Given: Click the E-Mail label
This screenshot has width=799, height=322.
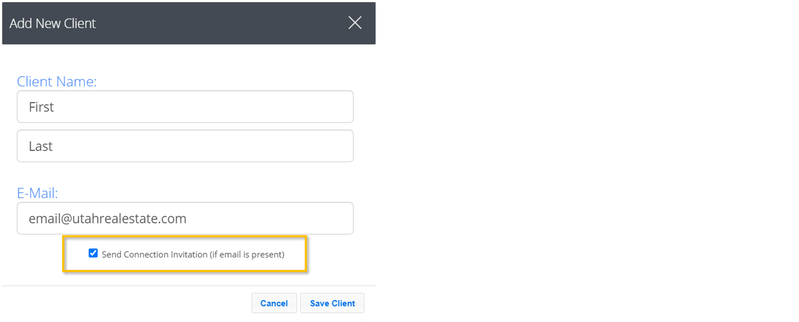Looking at the screenshot, I should point(37,193).
